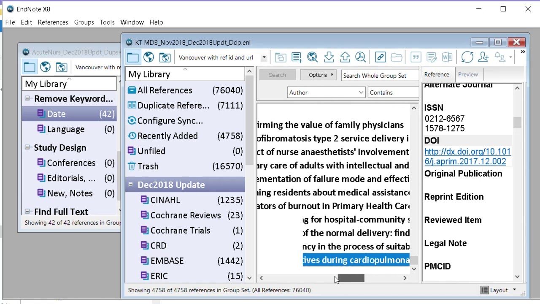Image resolution: width=540 pixels, height=304 pixels.
Task: Open the Window menu
Action: tap(132, 22)
